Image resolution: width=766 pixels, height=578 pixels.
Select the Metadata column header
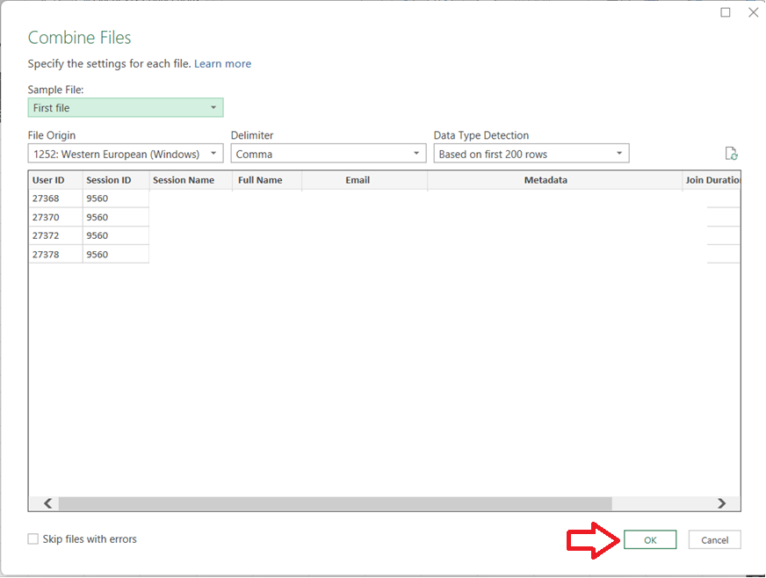[x=546, y=180]
